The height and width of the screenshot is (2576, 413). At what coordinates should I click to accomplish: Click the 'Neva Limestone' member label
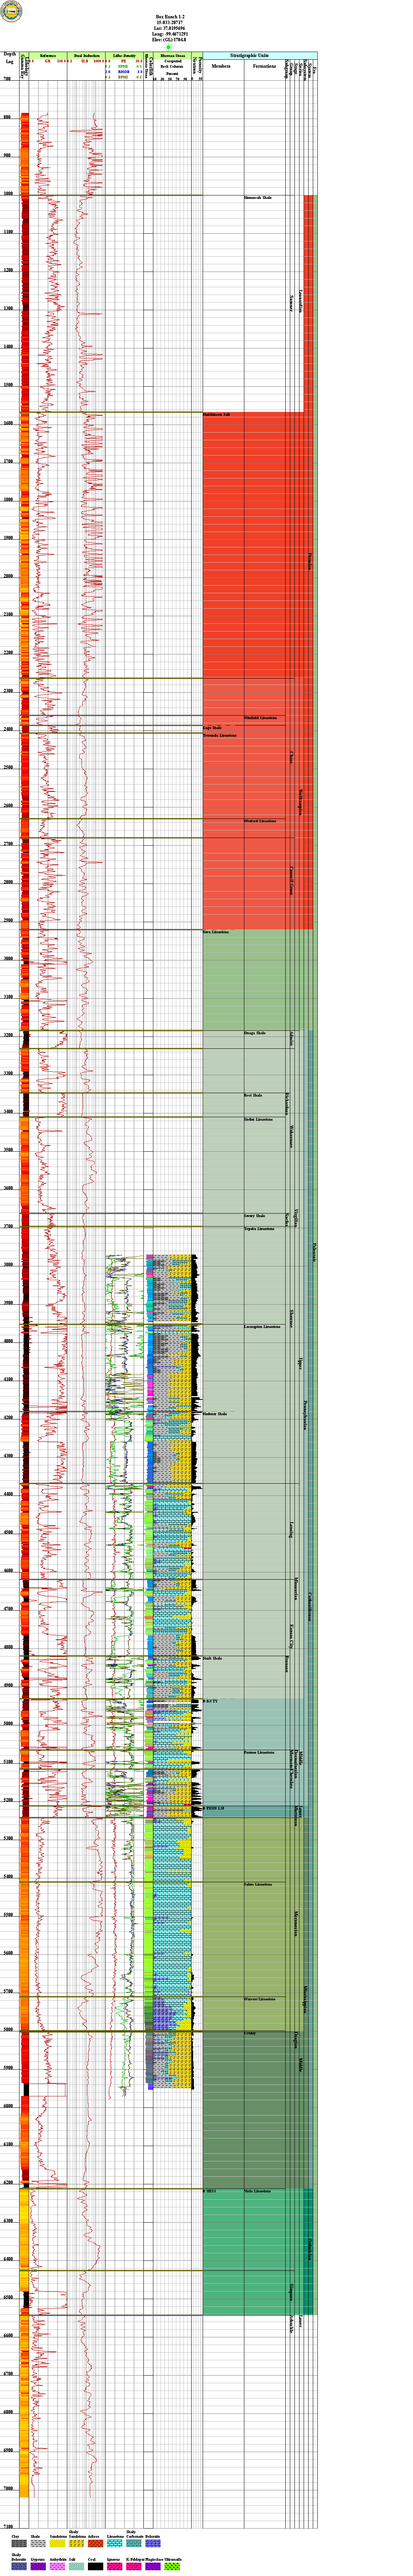[x=216, y=932]
